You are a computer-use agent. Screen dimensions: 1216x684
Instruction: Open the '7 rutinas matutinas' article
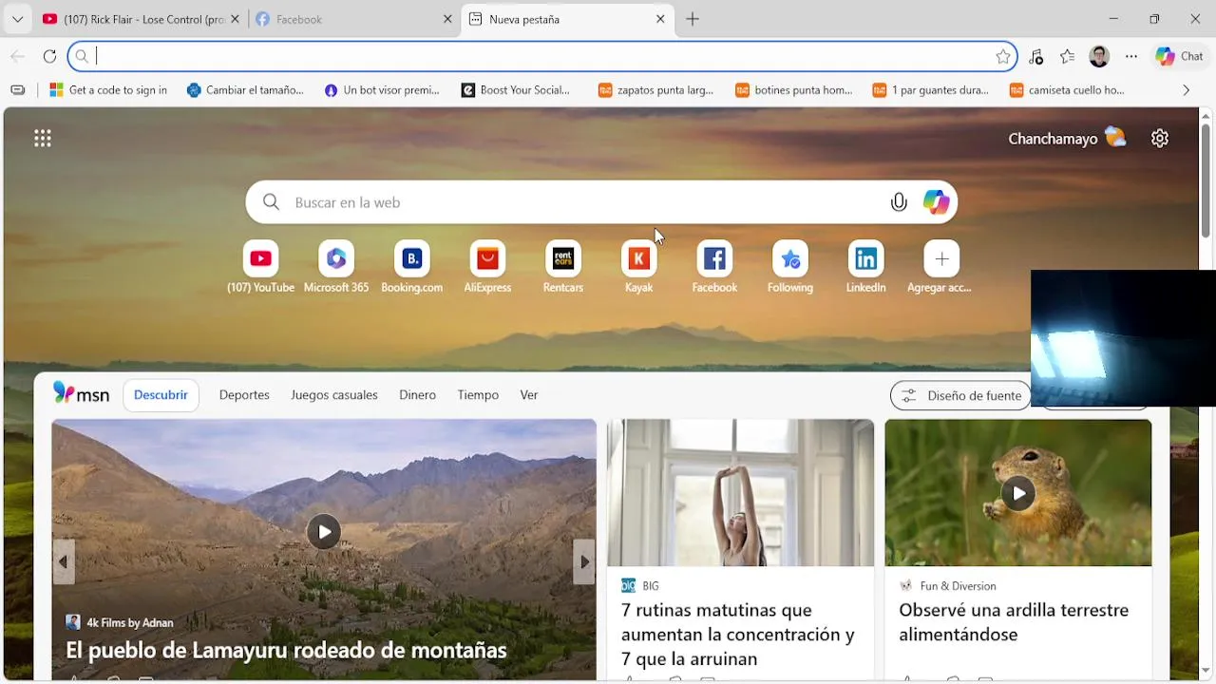(x=738, y=635)
